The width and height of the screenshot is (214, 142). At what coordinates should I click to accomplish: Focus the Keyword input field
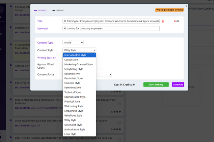pyautogui.click(x=111, y=29)
